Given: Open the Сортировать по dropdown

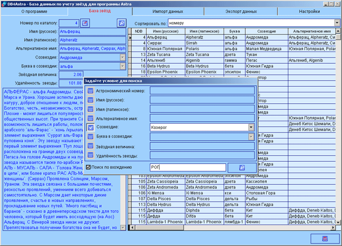Looking at the screenshot, I should tap(337, 23).
